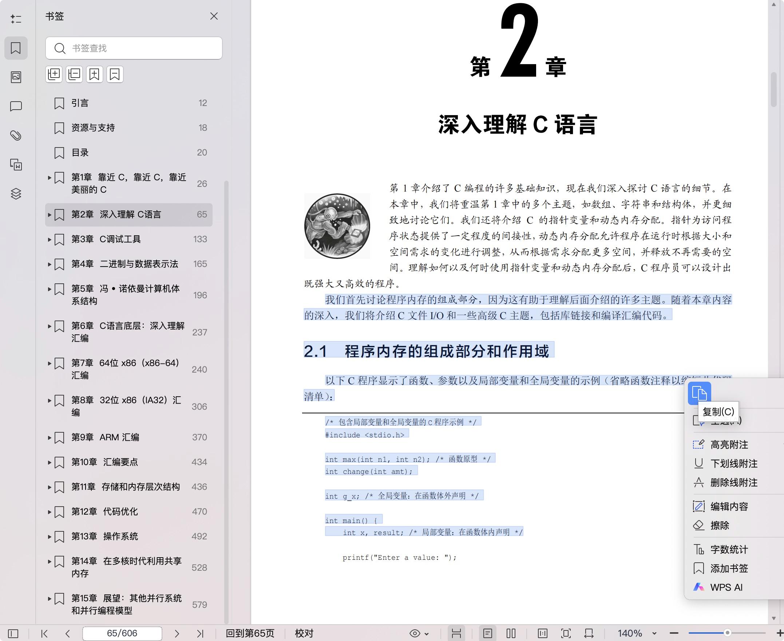This screenshot has height=641, width=784.
Task: Click the expand all bookmarks icon
Action: coord(54,75)
